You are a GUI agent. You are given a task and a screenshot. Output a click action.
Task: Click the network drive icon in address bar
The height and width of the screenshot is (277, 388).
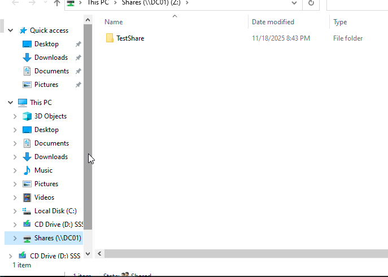[71, 3]
